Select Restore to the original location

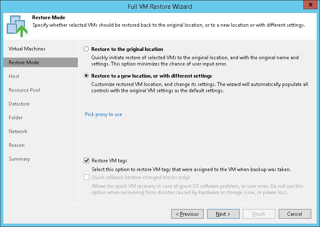pos(87,49)
